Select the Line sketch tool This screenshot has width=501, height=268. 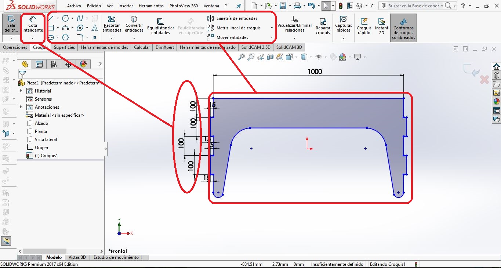[x=51, y=18]
